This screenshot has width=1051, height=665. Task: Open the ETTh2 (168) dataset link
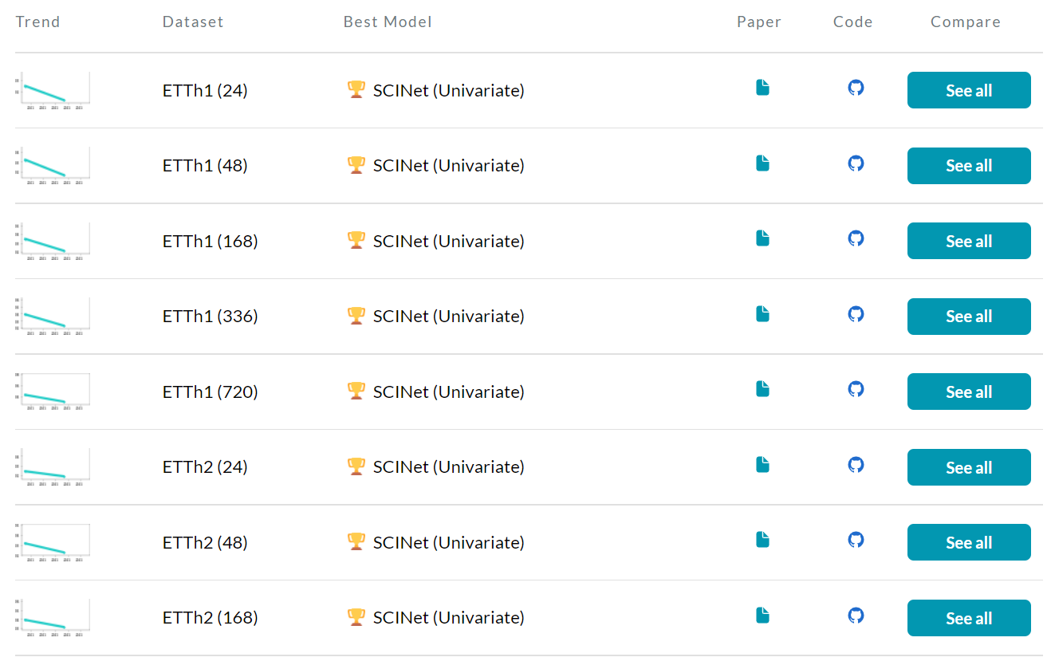point(211,618)
